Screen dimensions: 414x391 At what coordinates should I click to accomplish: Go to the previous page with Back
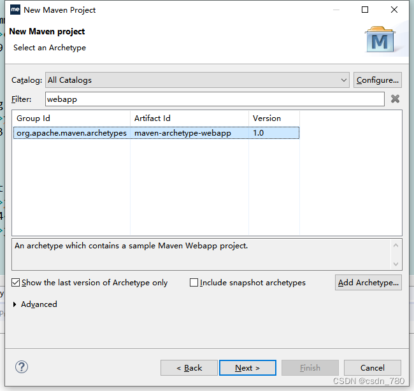189,368
